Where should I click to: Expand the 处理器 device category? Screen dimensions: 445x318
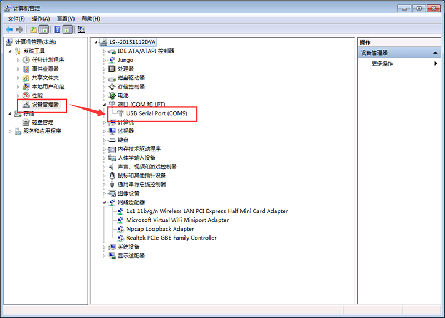tap(104, 69)
